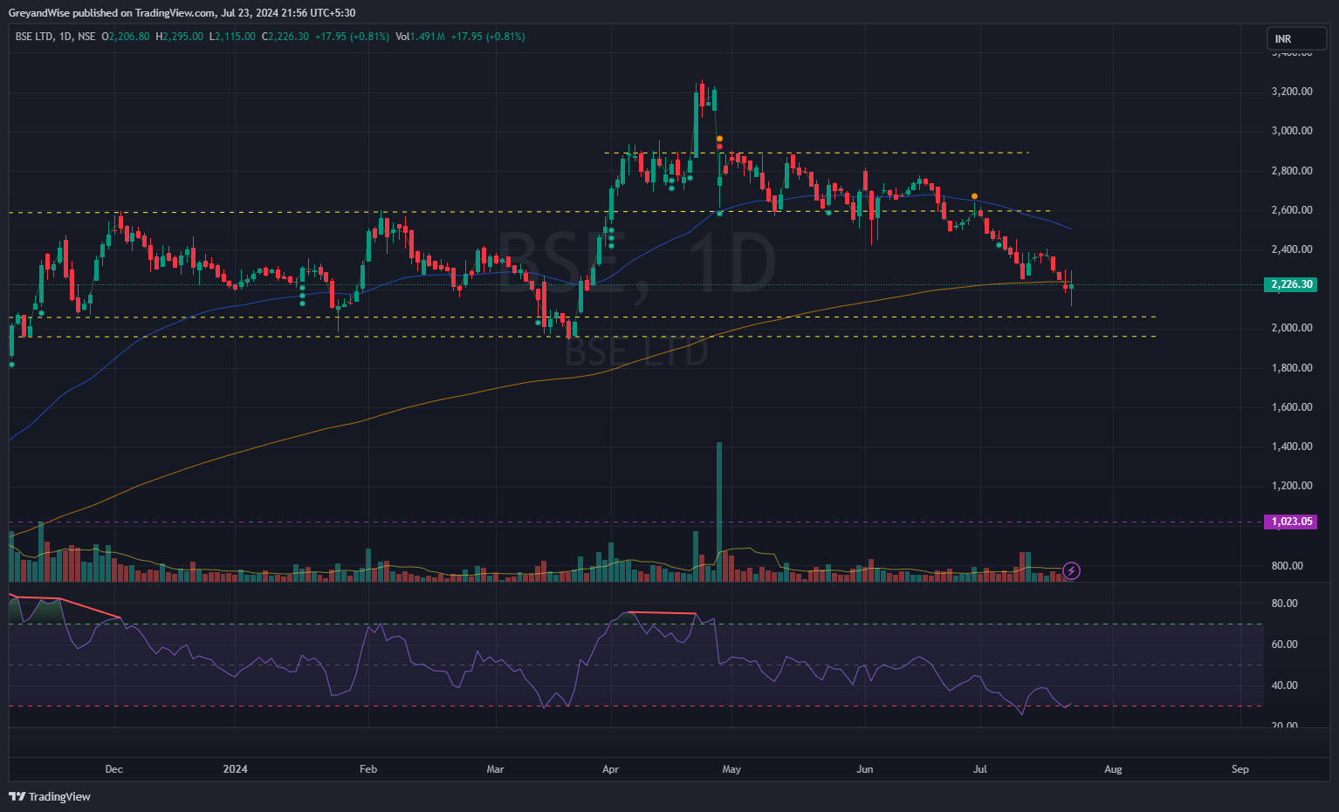Screen dimensions: 1339x812
Task: Click the tallest volume spike bar
Action: (x=719, y=512)
